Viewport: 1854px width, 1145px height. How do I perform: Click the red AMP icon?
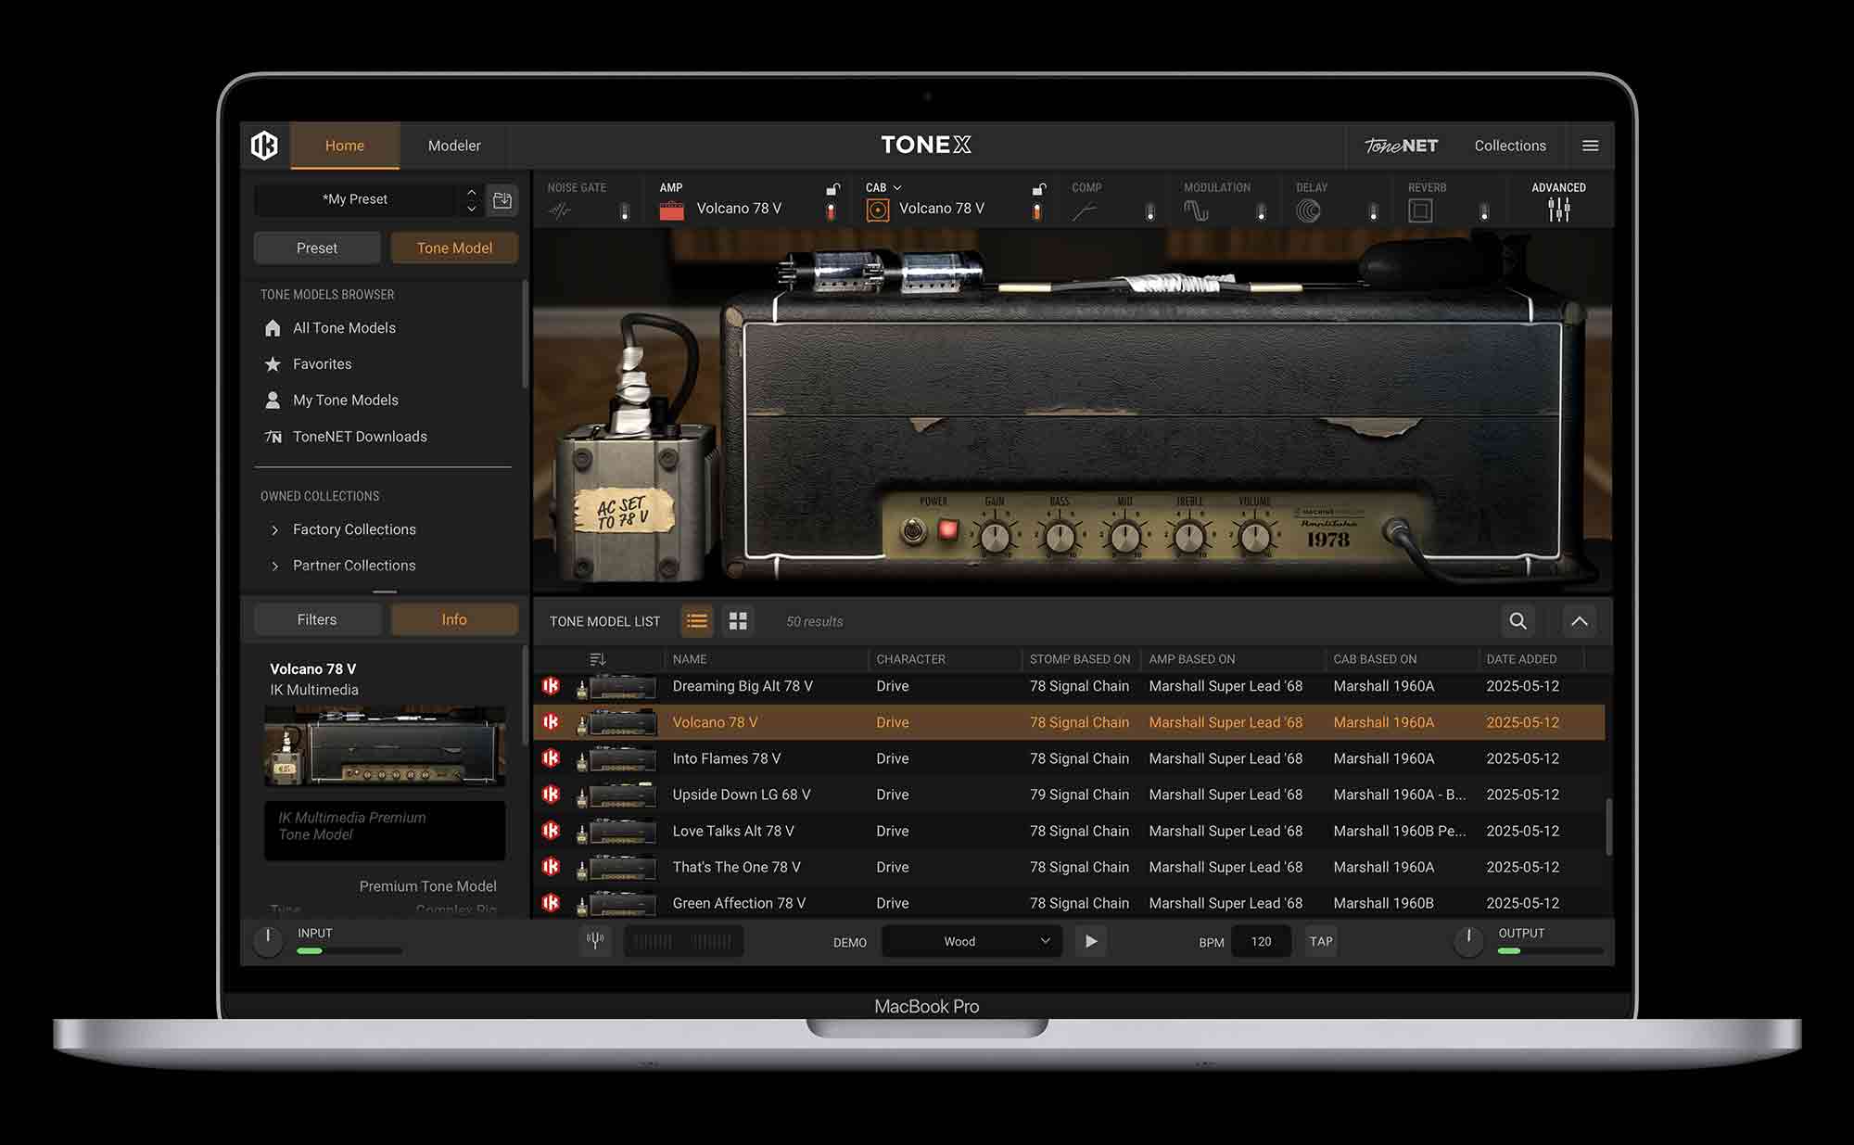pos(671,211)
